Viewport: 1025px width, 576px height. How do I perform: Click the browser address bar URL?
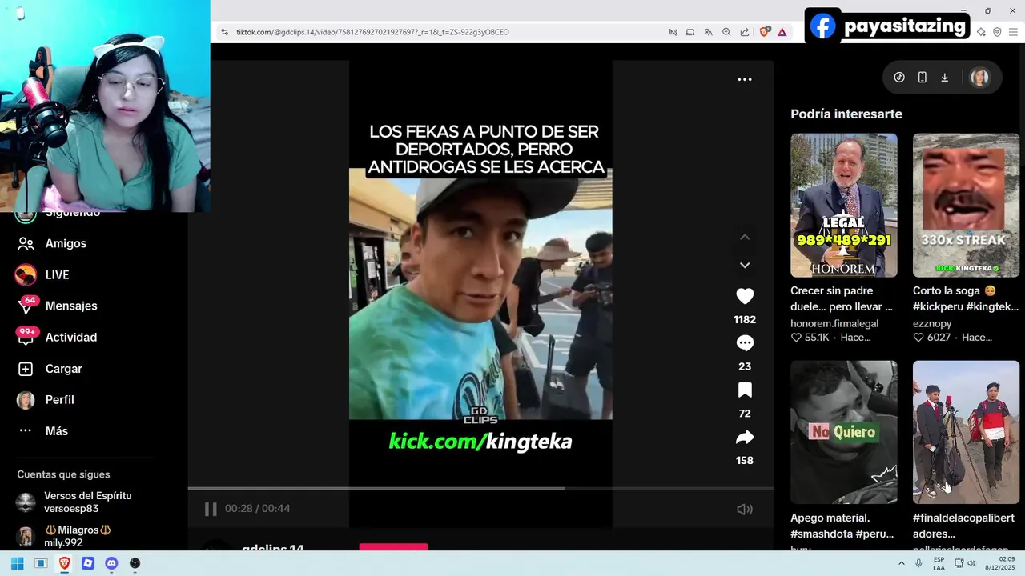point(372,32)
